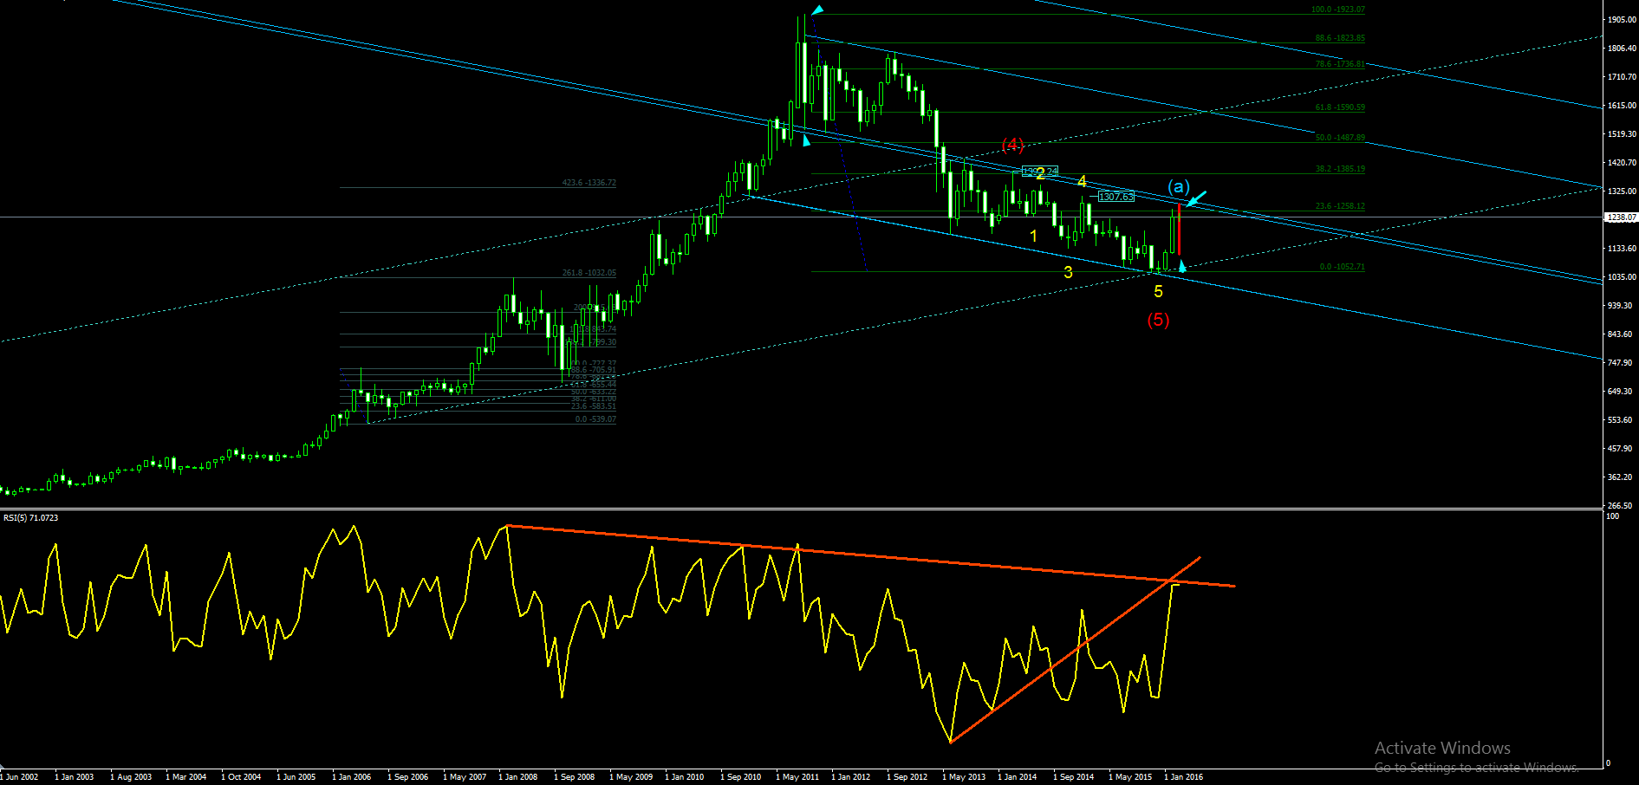Screen dimensions: 1639x785
Task: Select Fibonacci level 88.6 -1823.85
Action: (1340, 38)
